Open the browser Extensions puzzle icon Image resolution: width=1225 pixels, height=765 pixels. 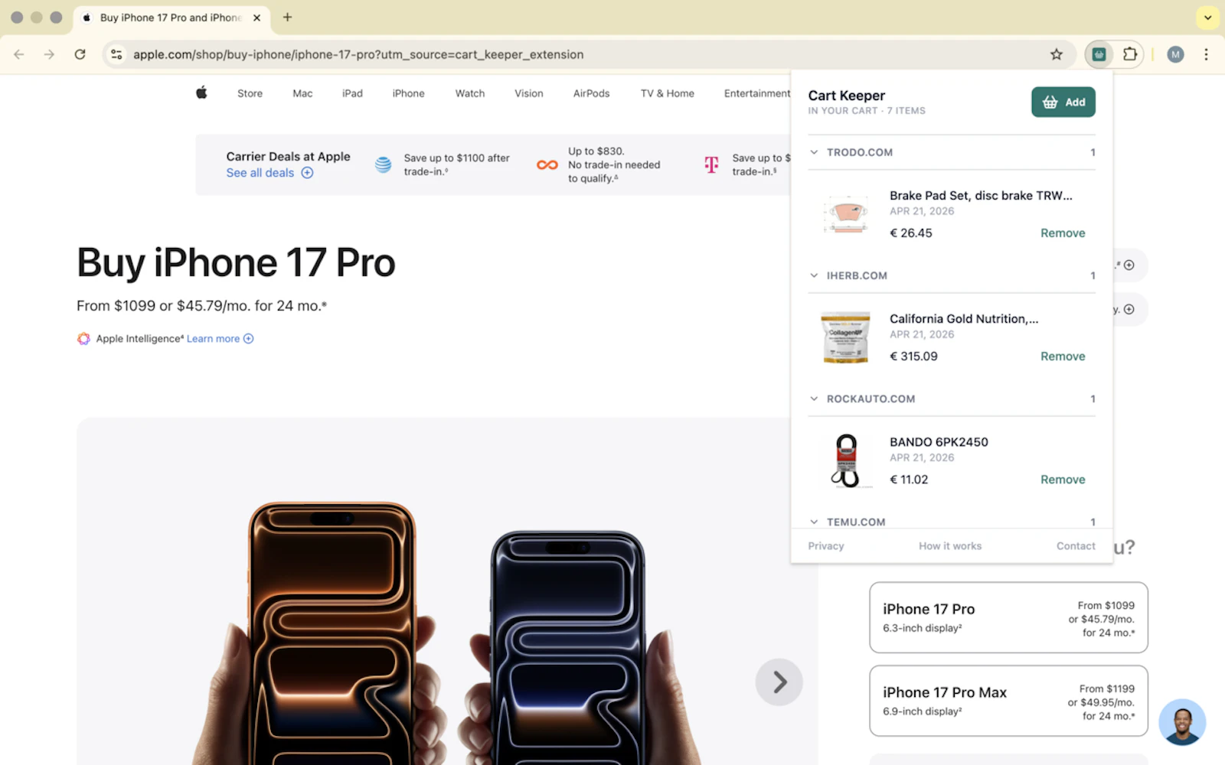pos(1130,54)
